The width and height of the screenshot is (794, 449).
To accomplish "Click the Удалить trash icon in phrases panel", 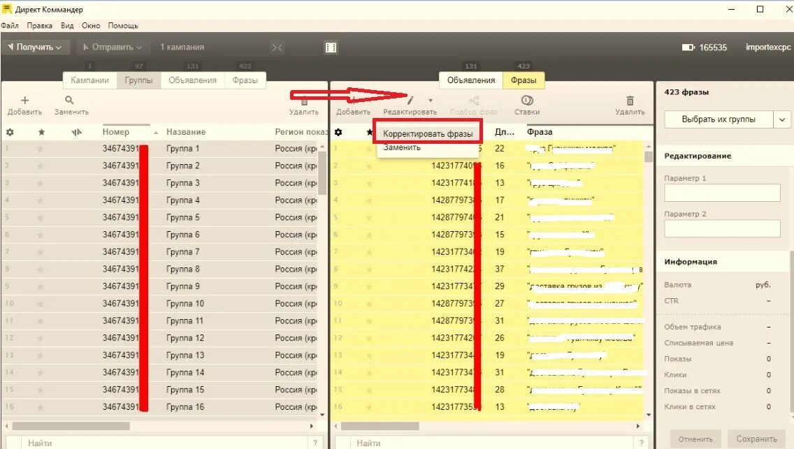I will (630, 101).
